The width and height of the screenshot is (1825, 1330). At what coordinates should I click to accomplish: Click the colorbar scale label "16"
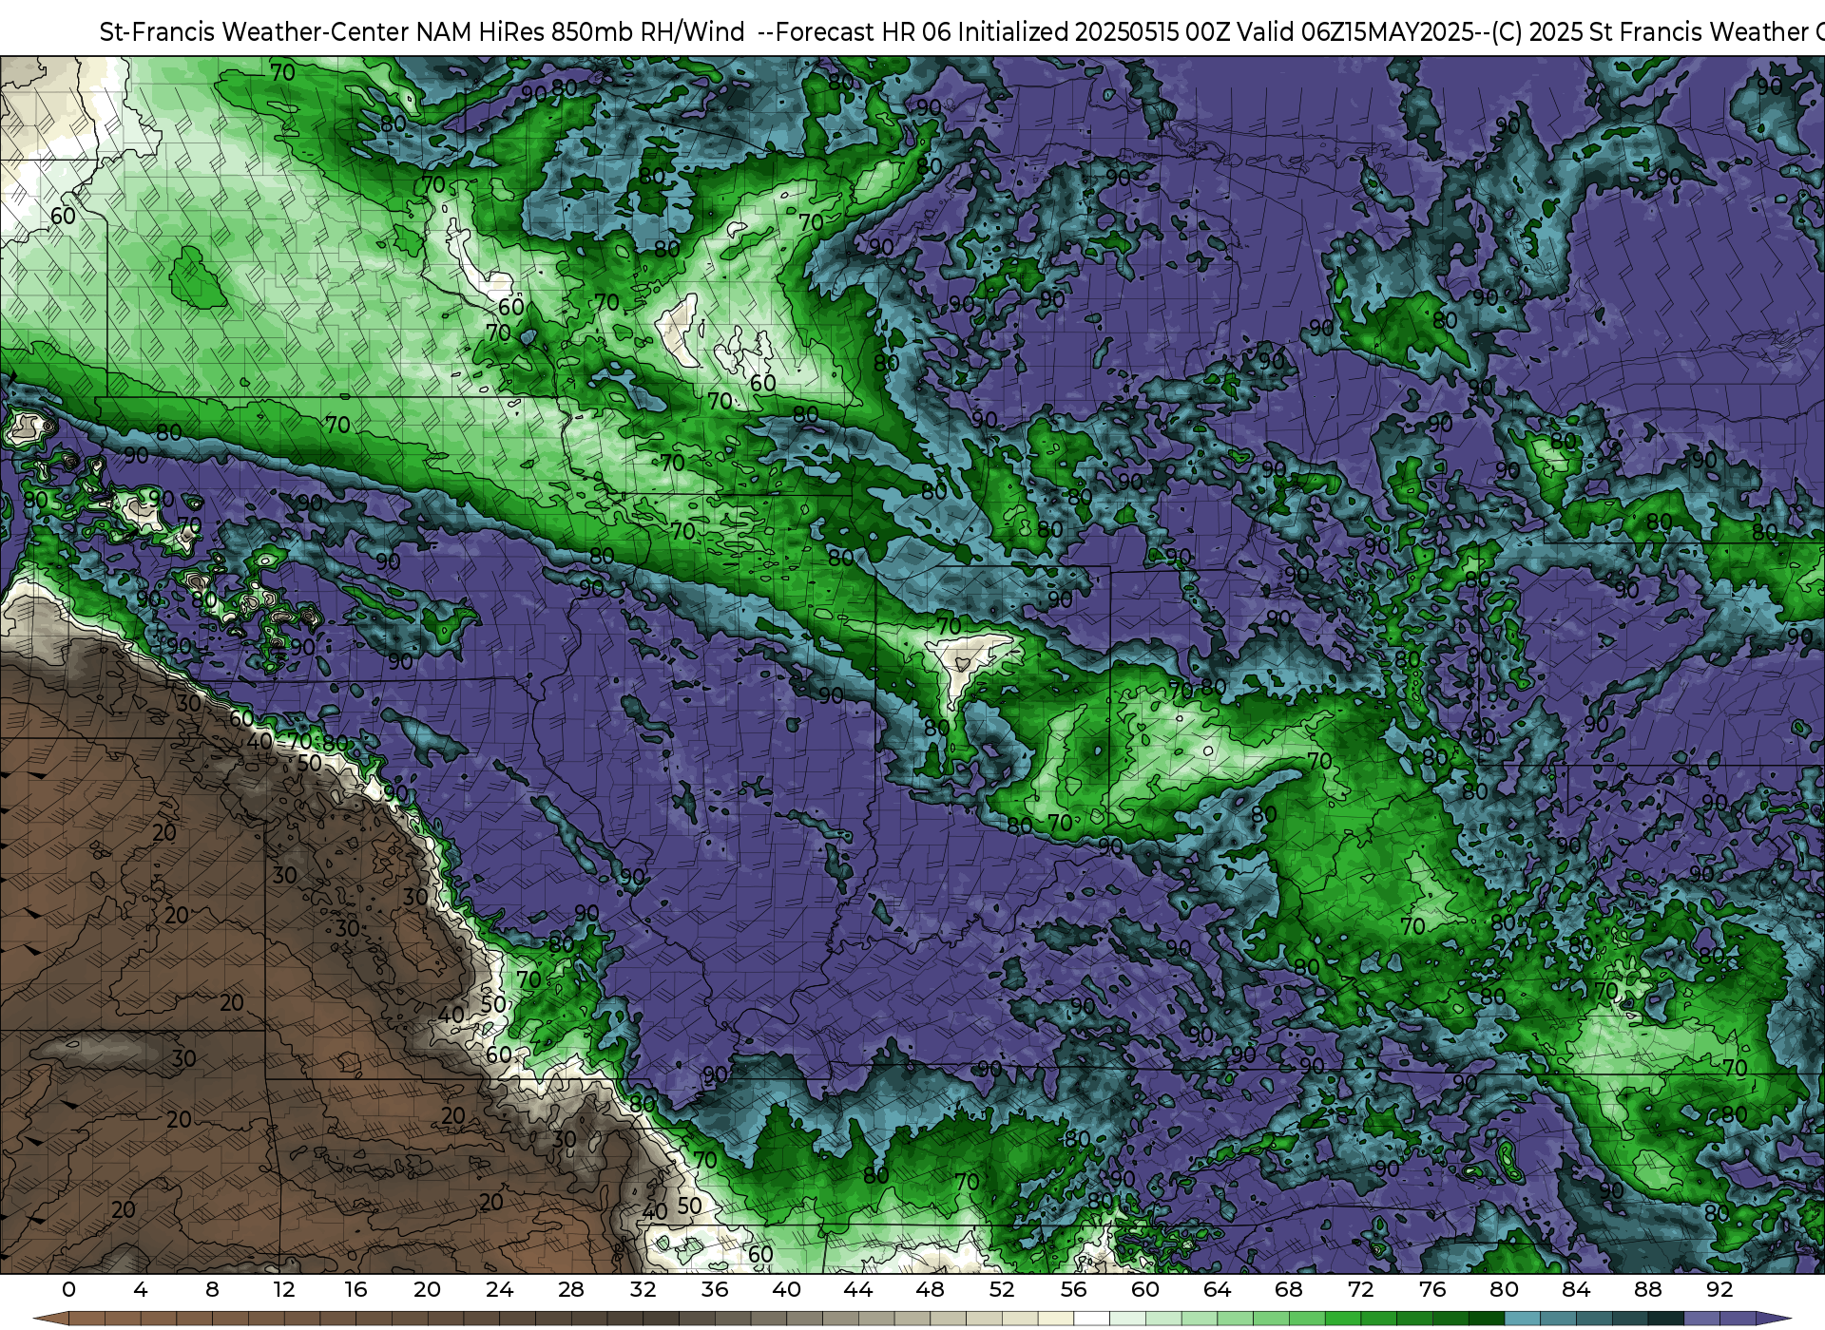click(355, 1290)
